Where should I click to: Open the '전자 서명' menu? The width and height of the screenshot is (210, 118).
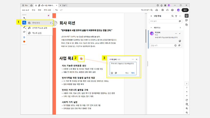point(47,10)
